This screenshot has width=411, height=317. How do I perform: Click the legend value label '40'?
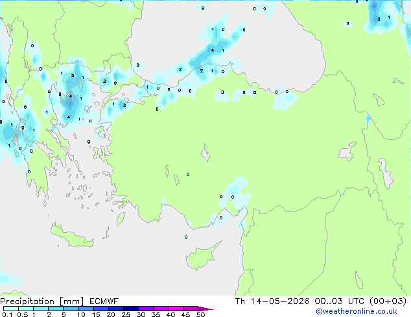click(170, 314)
